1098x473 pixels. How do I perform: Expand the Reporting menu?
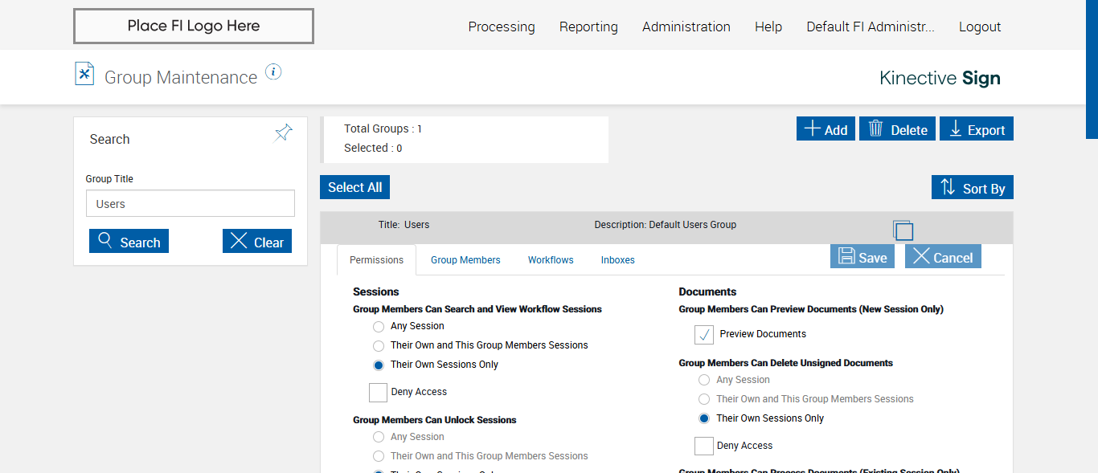[588, 27]
